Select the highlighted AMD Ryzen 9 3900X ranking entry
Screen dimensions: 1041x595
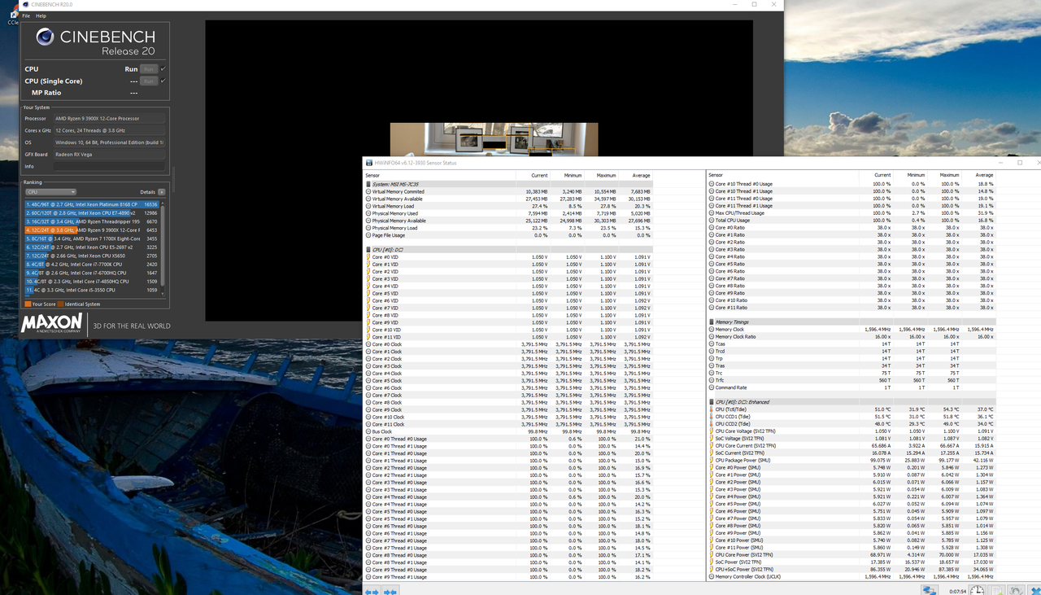92,230
